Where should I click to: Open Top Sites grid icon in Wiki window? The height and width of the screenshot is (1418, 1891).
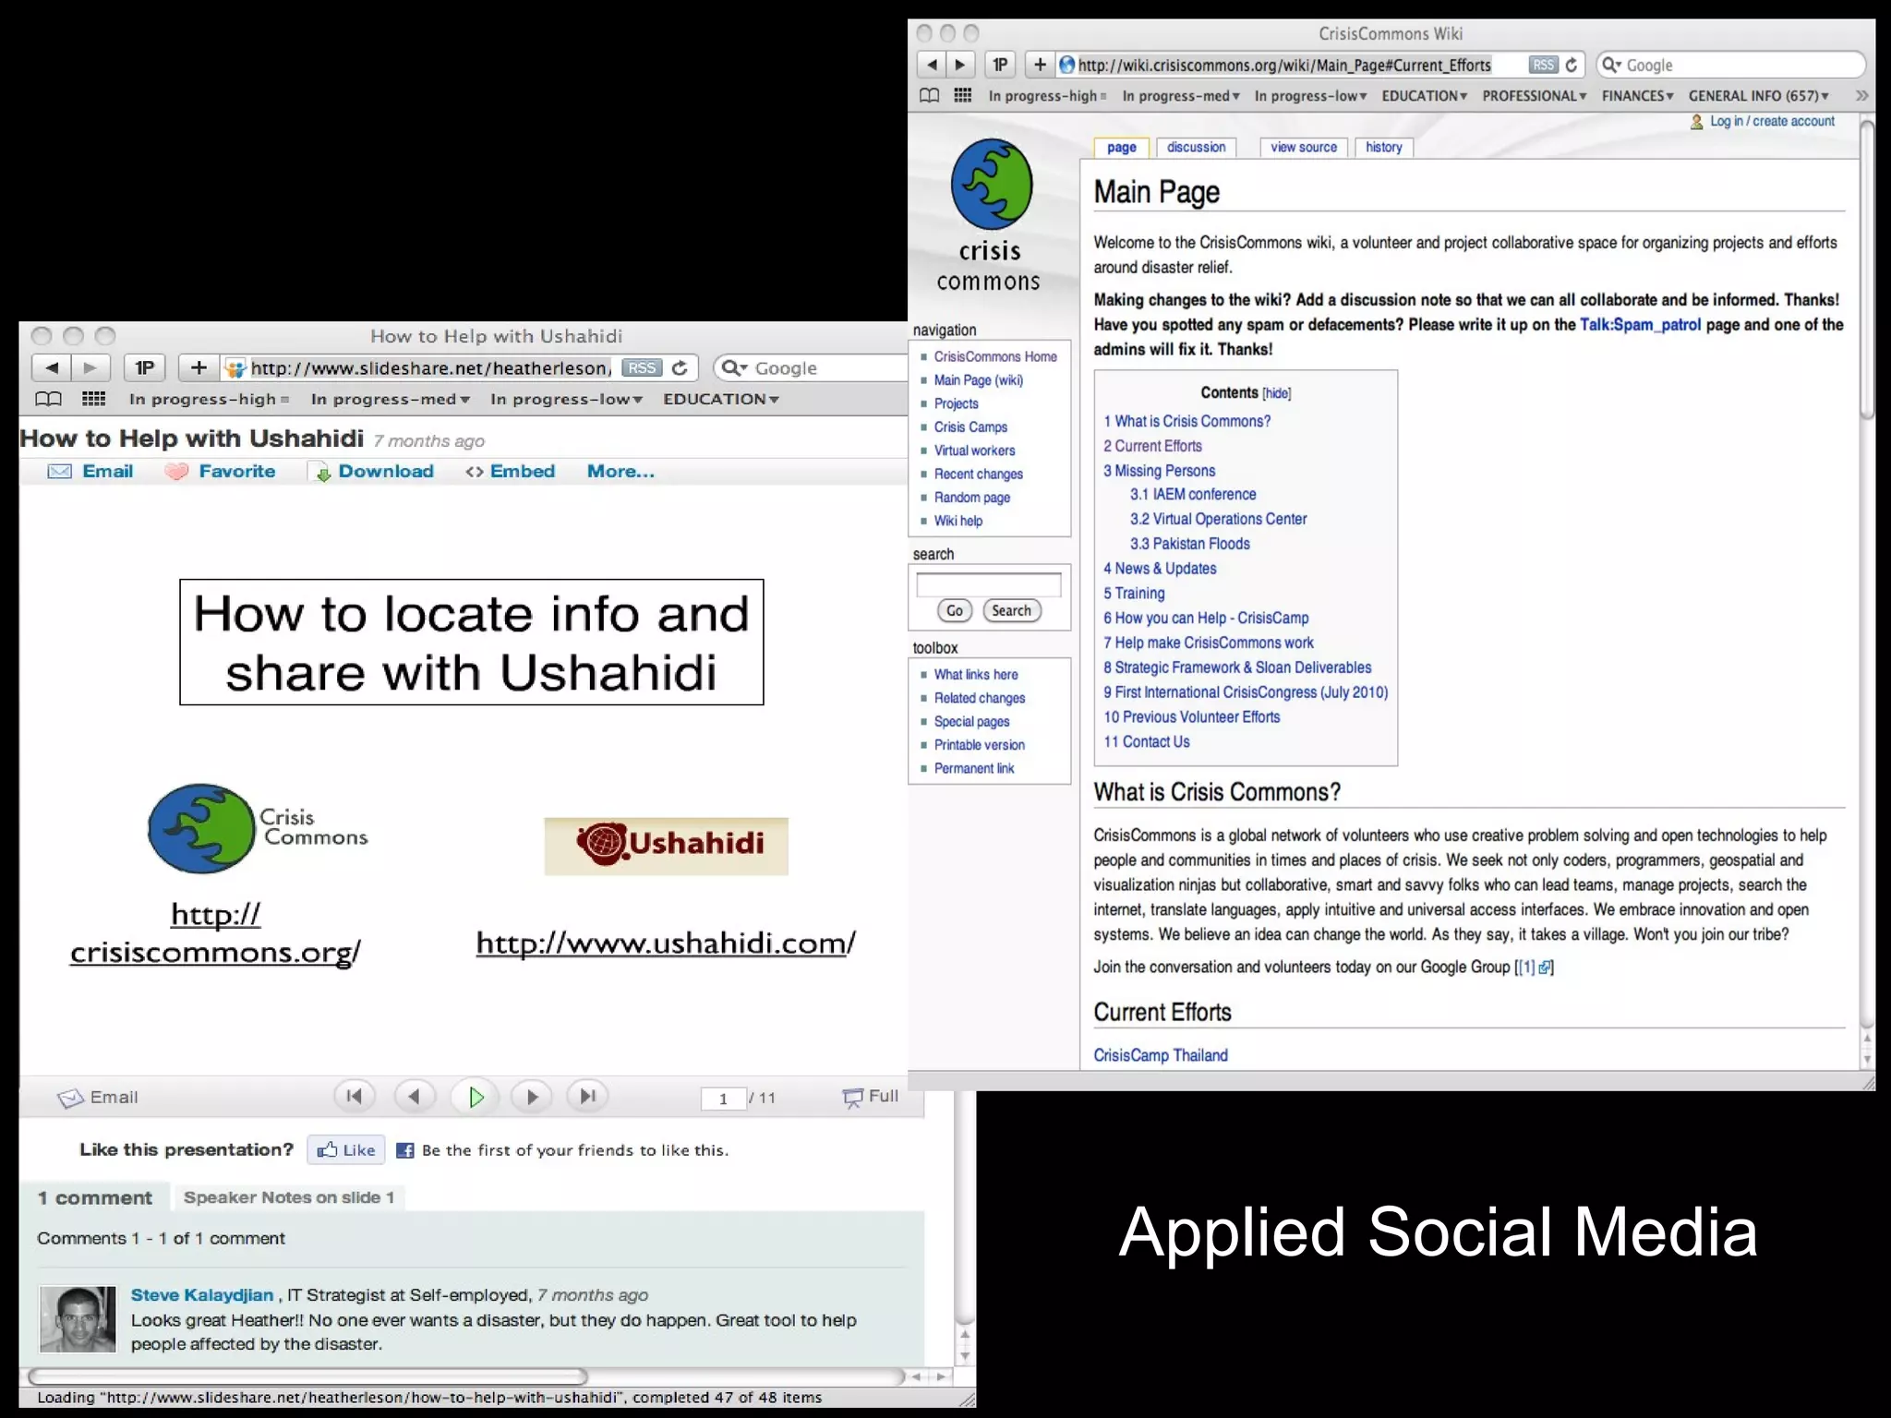962,95
